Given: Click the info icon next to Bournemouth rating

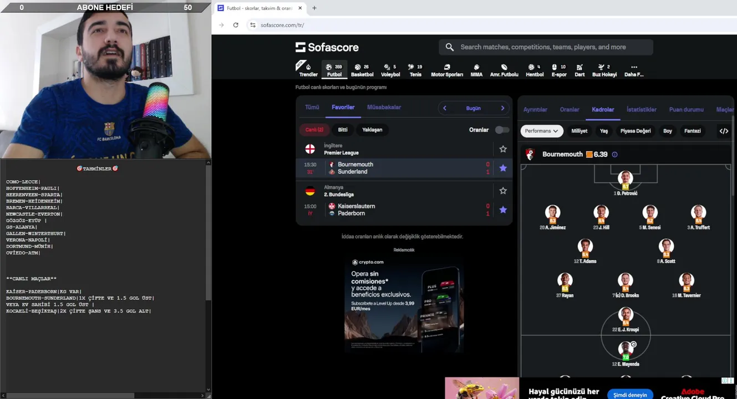Looking at the screenshot, I should click(614, 155).
